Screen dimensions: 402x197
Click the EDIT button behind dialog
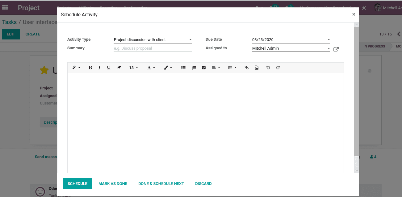click(x=11, y=34)
